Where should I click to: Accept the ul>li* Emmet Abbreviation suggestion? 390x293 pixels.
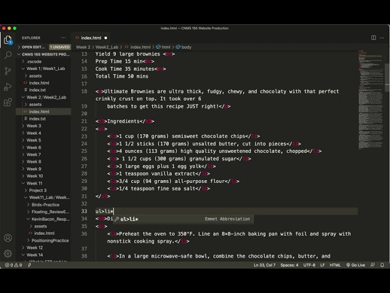tap(183, 219)
